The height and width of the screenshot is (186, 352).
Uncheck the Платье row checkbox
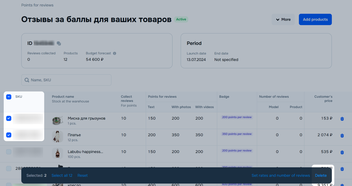click(x=9, y=135)
